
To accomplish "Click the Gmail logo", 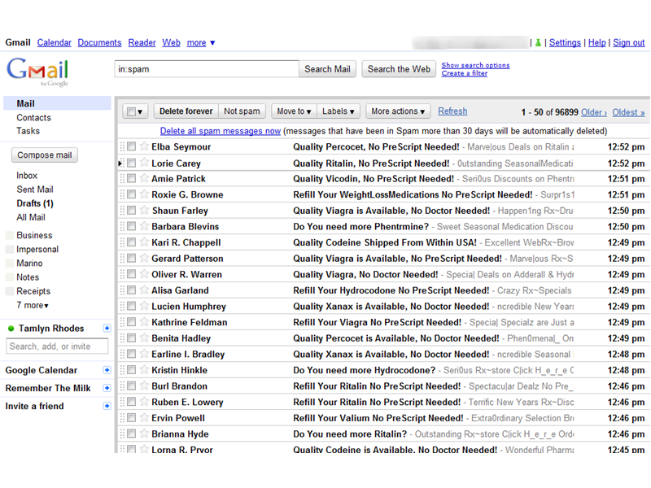I will tap(37, 71).
